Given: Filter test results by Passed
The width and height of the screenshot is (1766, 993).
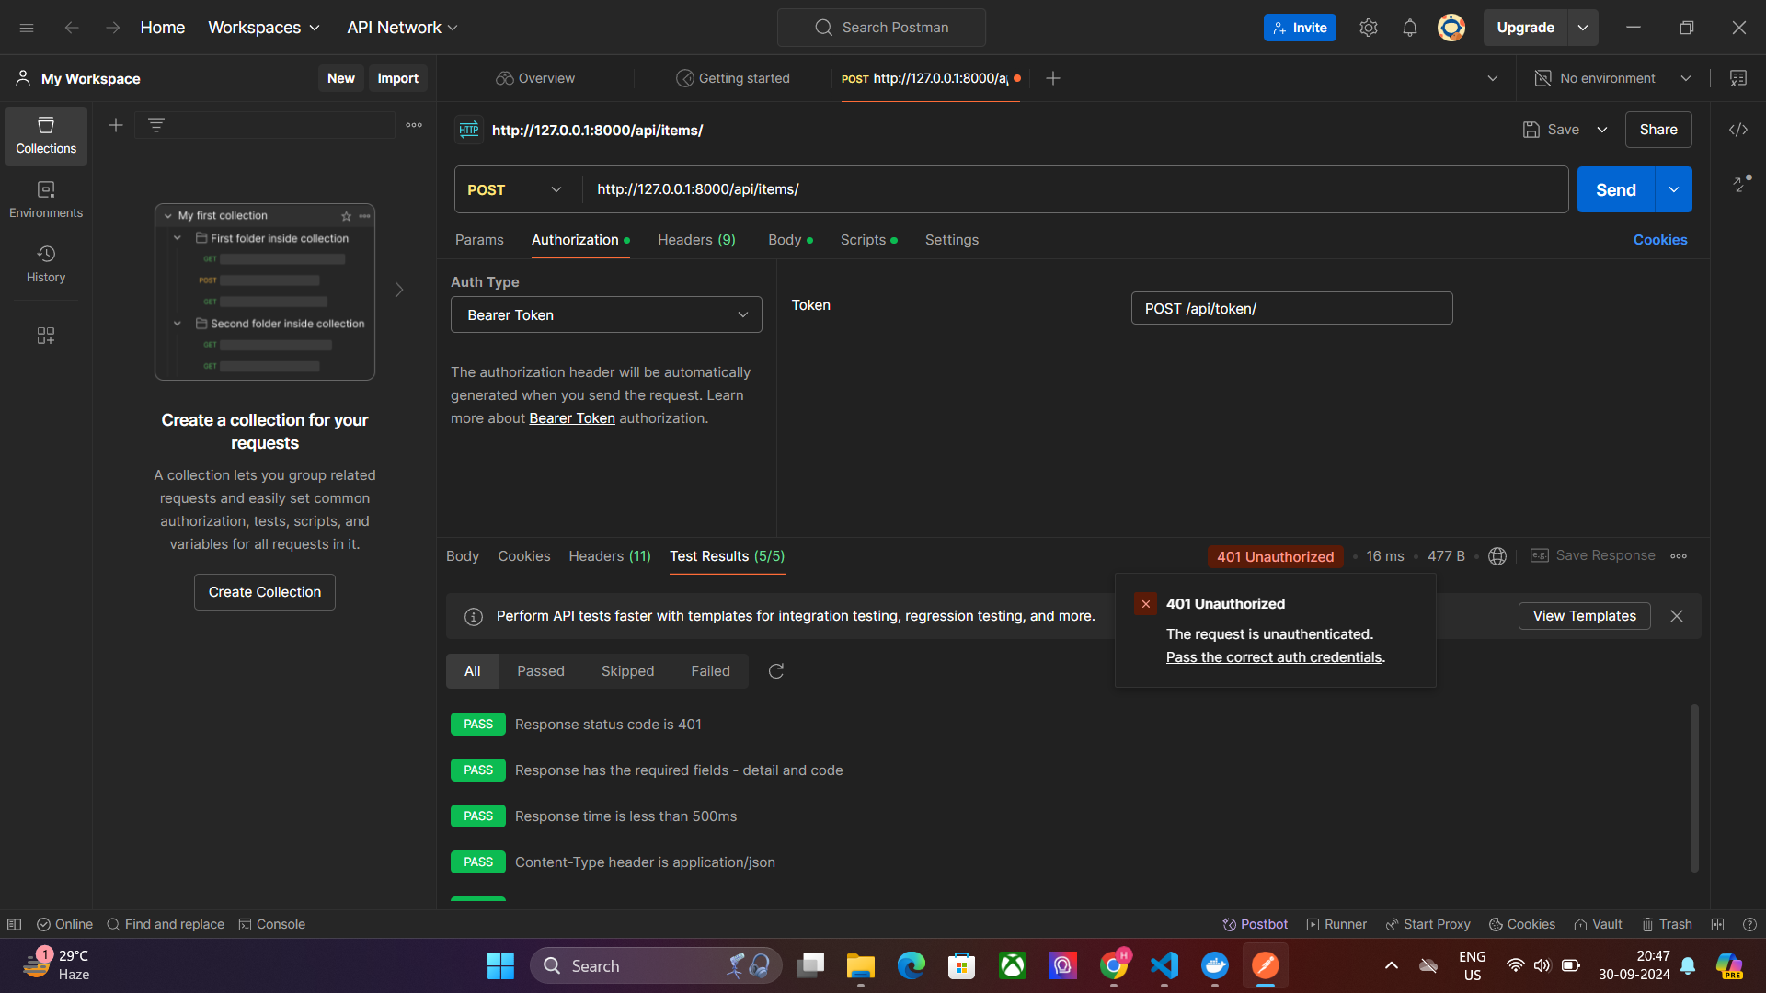Looking at the screenshot, I should pyautogui.click(x=540, y=671).
